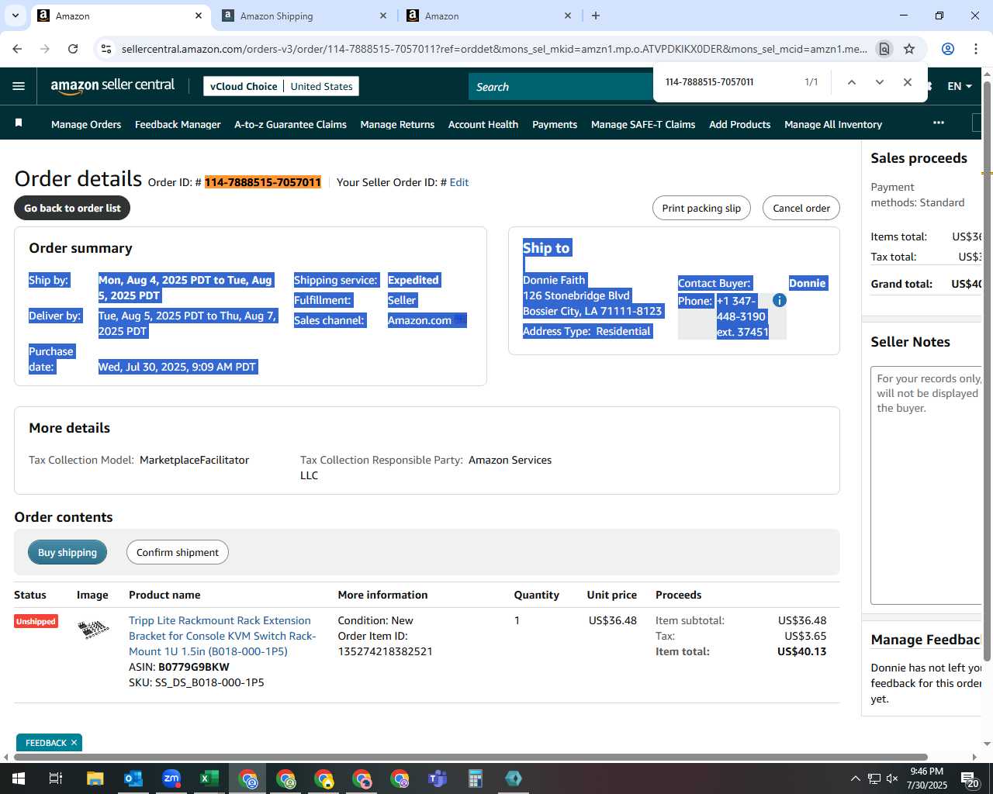Click the FEEDBACK button
This screenshot has height=794, width=993.
click(x=46, y=743)
